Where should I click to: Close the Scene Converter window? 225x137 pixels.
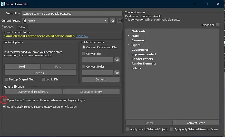218,4
